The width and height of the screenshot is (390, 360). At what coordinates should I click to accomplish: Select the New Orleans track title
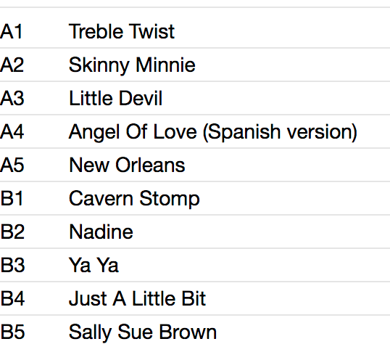pos(127,165)
